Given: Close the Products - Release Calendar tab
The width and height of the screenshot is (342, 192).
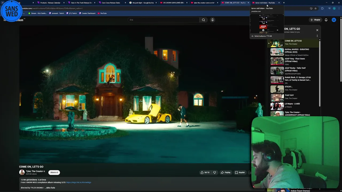Looking at the screenshot, I should (x=64, y=3).
